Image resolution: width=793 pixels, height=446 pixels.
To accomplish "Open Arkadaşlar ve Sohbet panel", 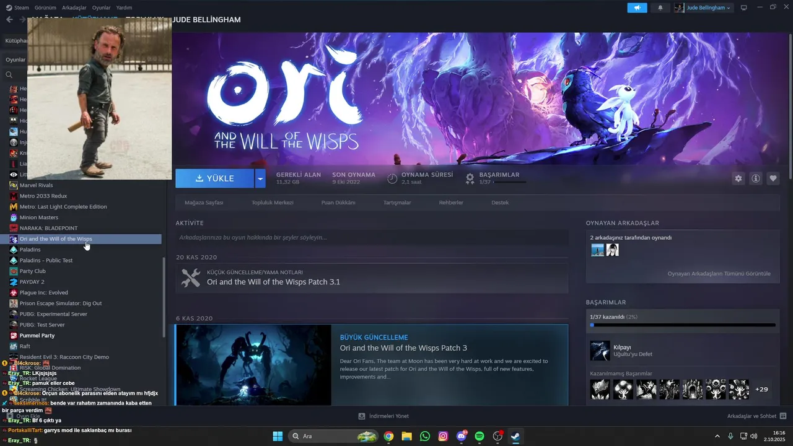I will [x=756, y=416].
